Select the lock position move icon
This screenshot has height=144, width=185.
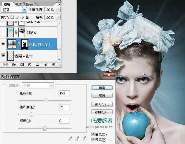click(x=22, y=18)
